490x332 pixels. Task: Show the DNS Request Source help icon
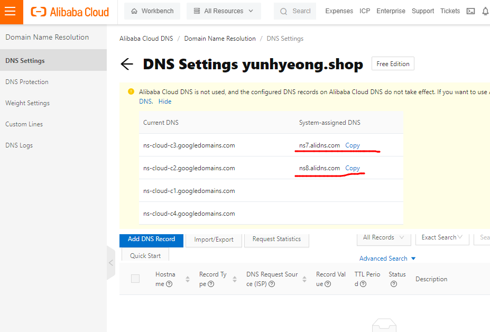272,284
